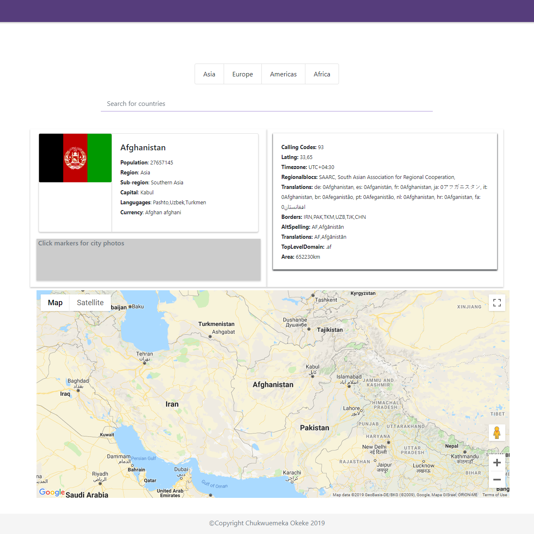Click the Population 27657145 line
The width and height of the screenshot is (534, 534).
pyautogui.click(x=147, y=162)
